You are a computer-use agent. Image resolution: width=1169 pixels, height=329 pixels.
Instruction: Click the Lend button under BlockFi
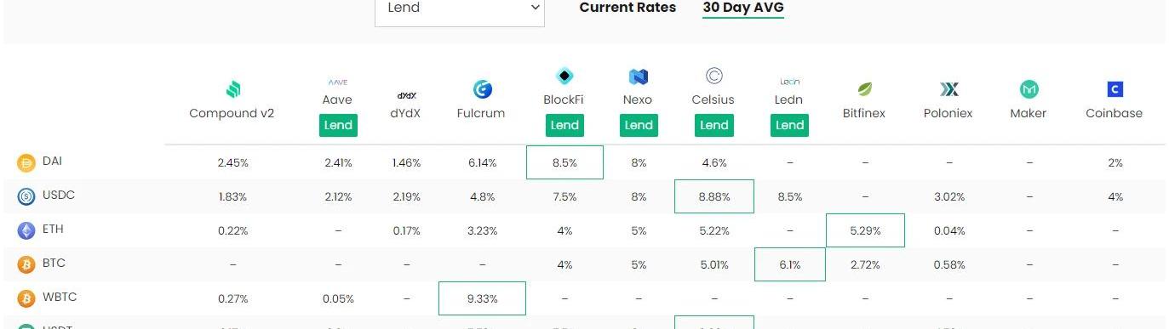coord(564,125)
